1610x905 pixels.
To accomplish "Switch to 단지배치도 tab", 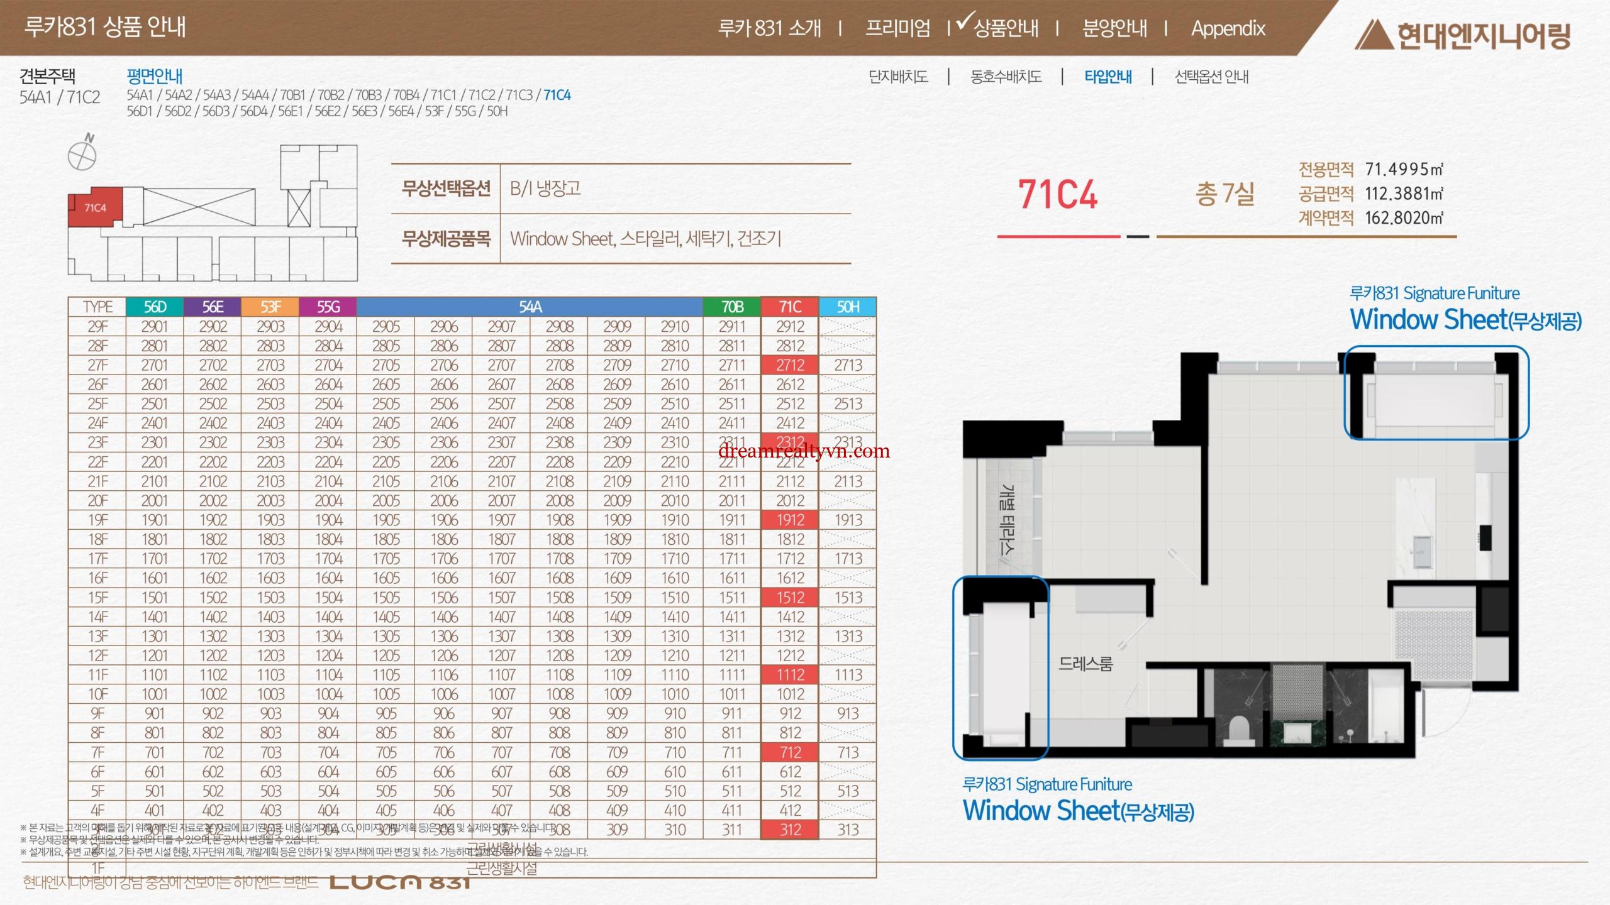I will [x=898, y=77].
